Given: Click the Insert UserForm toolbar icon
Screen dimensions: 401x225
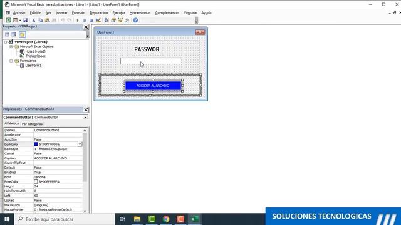Looking at the screenshot, I should (x=15, y=20).
